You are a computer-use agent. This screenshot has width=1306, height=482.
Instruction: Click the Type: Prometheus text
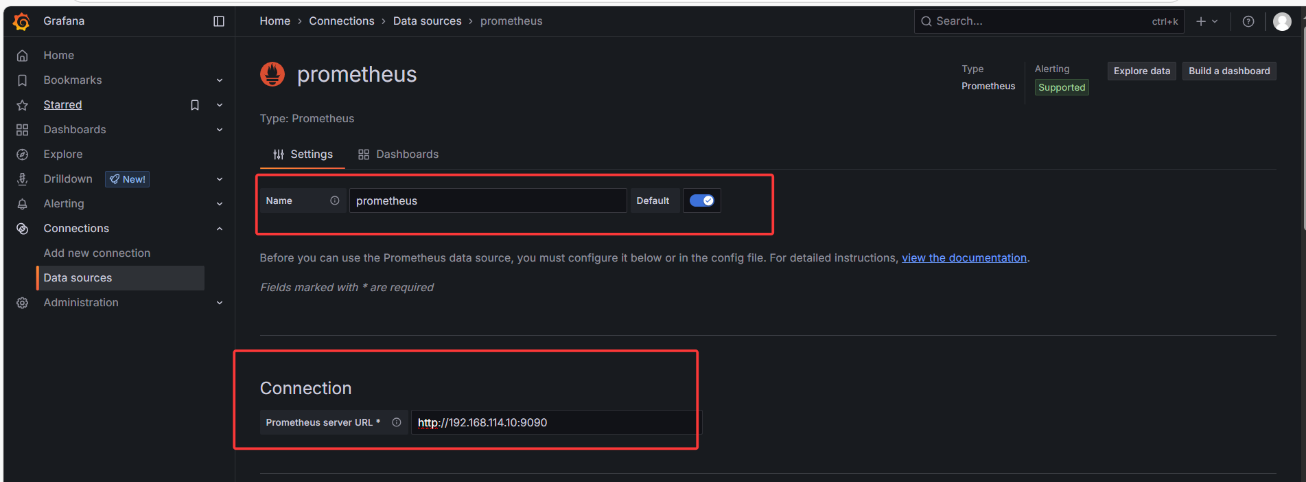(x=307, y=118)
